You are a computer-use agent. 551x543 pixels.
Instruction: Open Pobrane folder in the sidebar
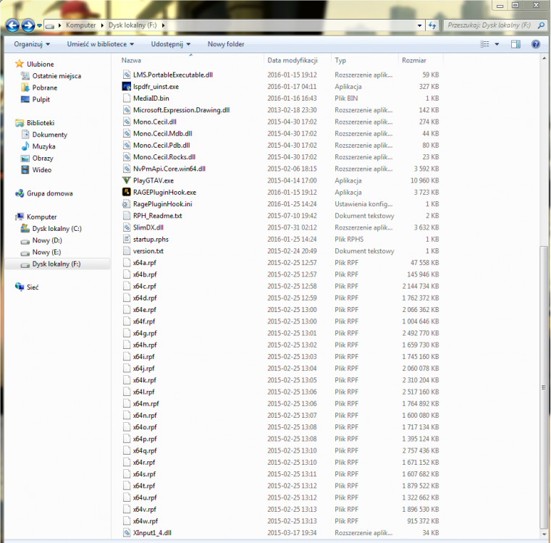[x=45, y=88]
